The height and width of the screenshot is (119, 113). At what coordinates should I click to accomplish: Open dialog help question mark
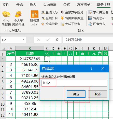[91, 68]
